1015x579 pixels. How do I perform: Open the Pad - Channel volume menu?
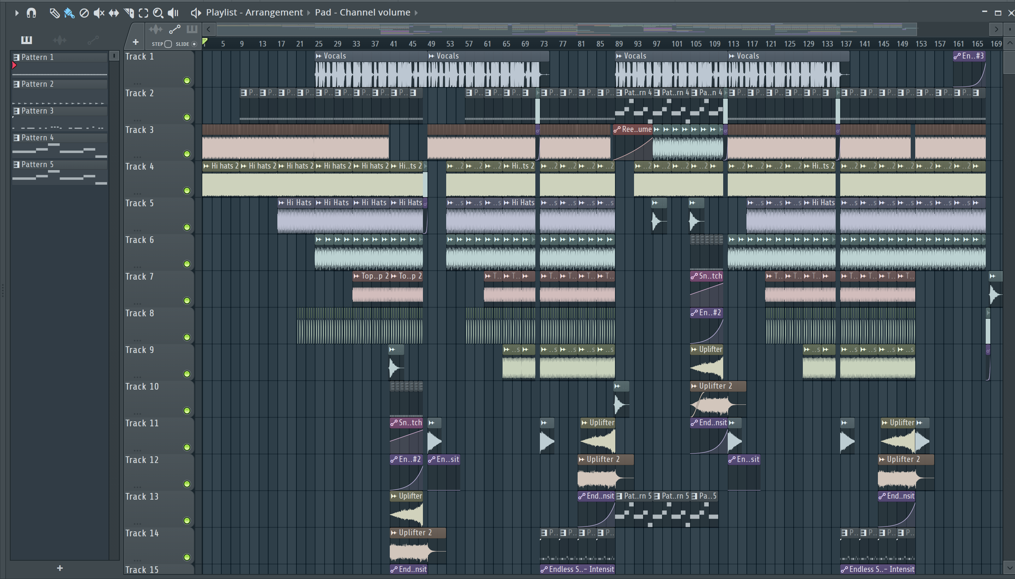[x=362, y=12]
